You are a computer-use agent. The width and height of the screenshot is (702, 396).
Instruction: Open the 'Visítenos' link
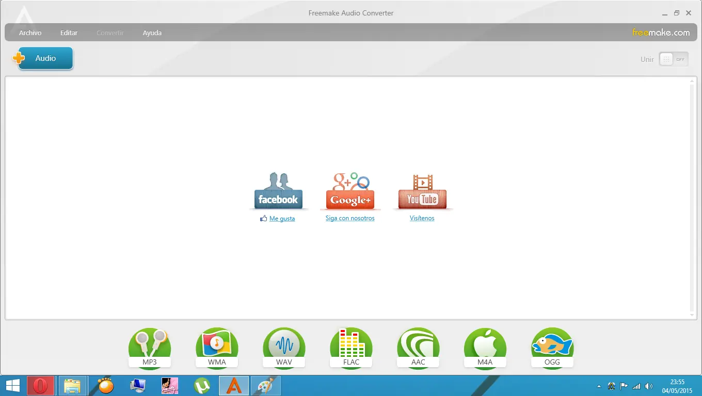pos(422,219)
